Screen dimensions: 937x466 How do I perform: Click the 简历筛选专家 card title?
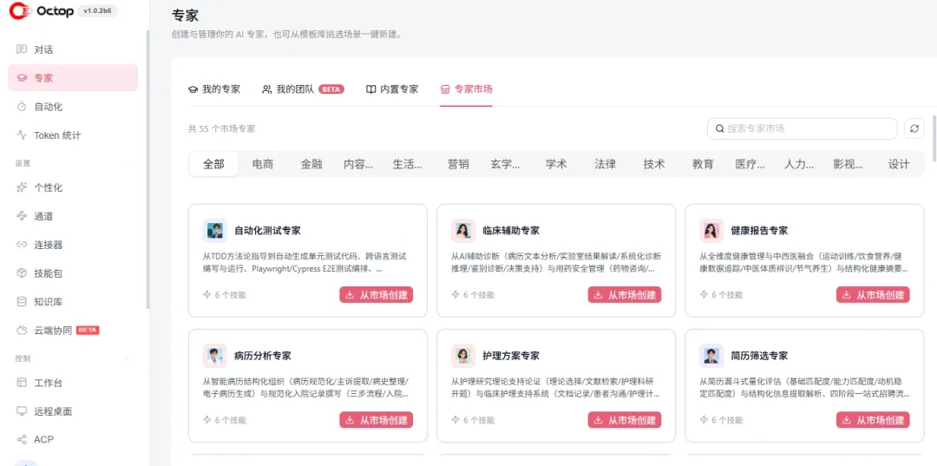[x=759, y=356]
